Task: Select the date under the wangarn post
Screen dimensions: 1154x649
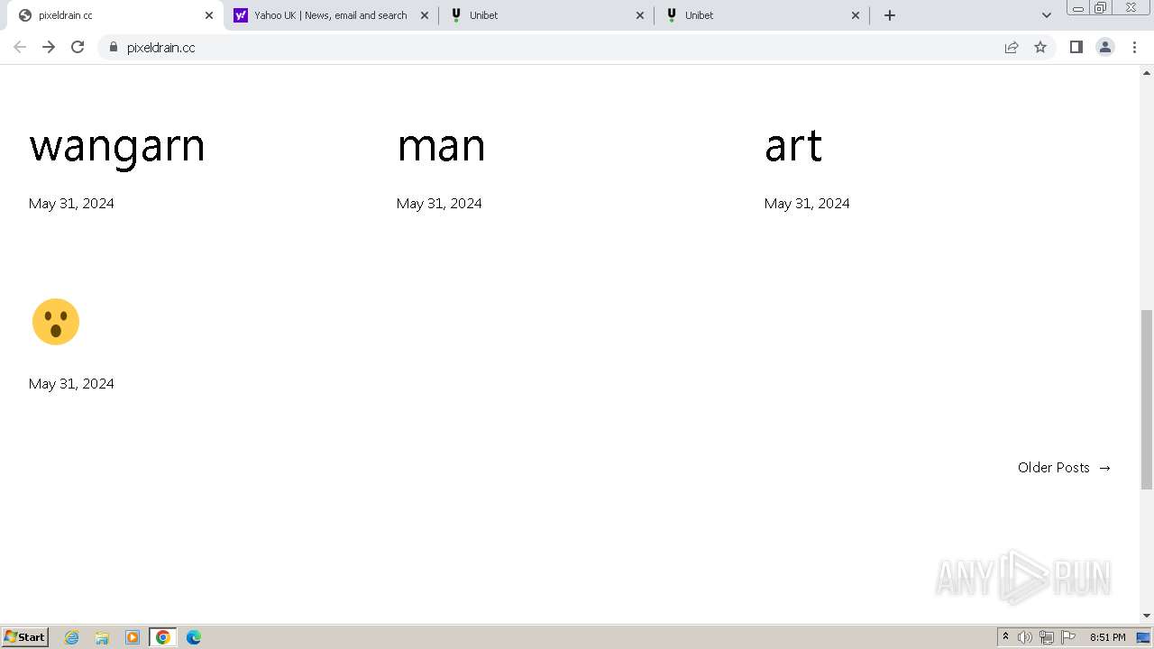Action: tap(71, 204)
